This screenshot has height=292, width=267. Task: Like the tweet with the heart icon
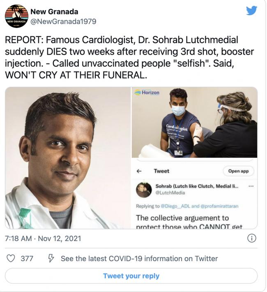[11, 259]
